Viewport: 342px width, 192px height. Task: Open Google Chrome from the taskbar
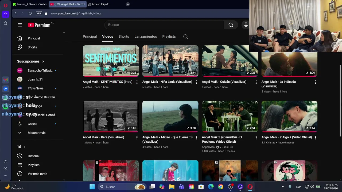click(x=221, y=187)
